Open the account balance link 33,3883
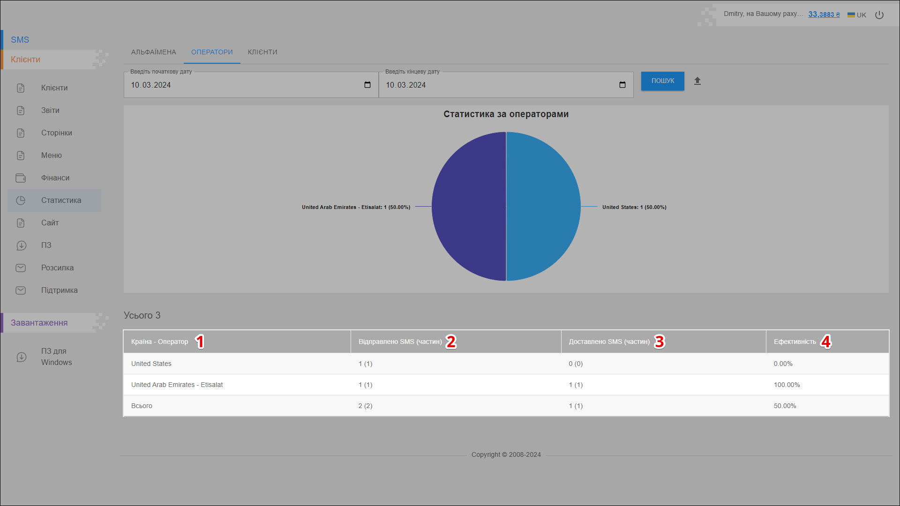This screenshot has width=900, height=506. (824, 15)
